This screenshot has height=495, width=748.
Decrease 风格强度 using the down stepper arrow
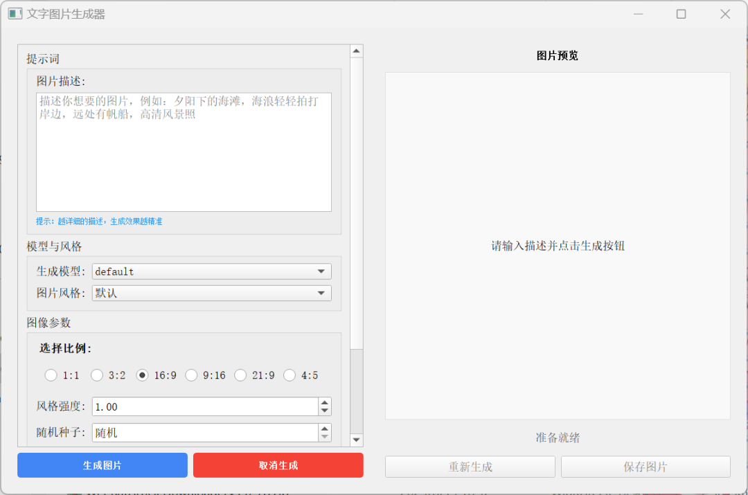pyautogui.click(x=324, y=410)
